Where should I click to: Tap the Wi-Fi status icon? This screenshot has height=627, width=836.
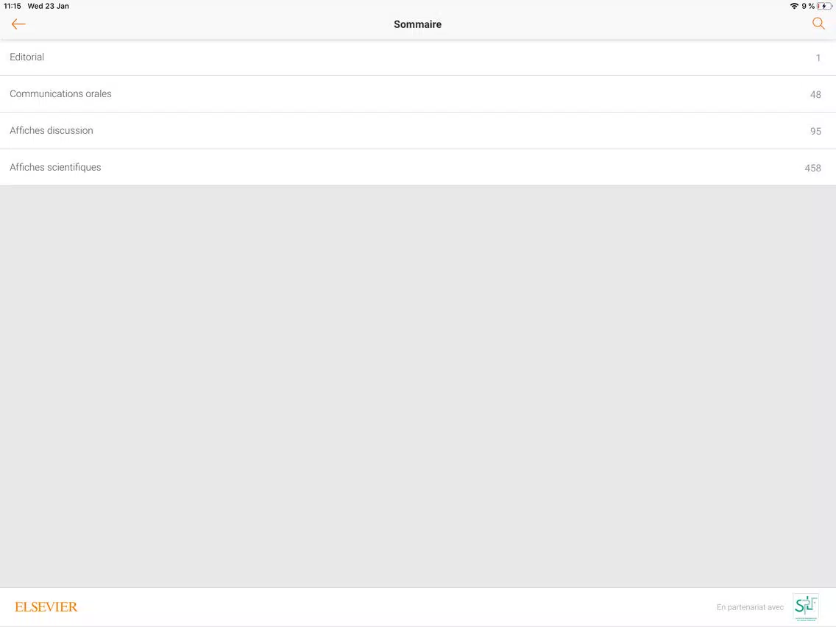[x=794, y=7]
